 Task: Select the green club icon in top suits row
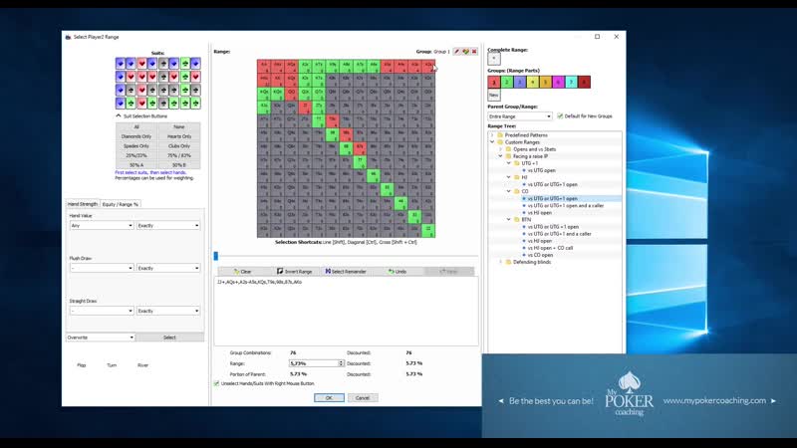pyautogui.click(x=185, y=64)
